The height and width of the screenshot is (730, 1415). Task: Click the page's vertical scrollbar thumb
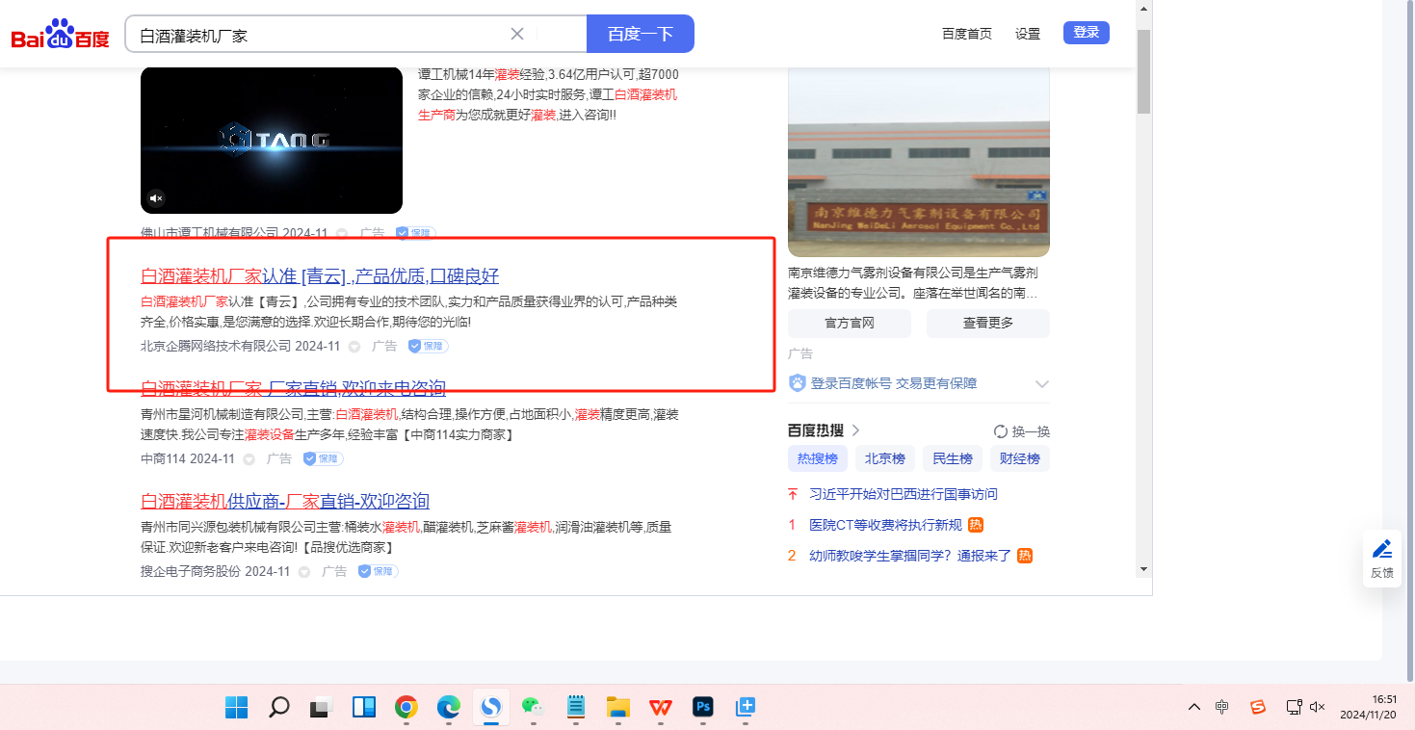(x=1143, y=72)
